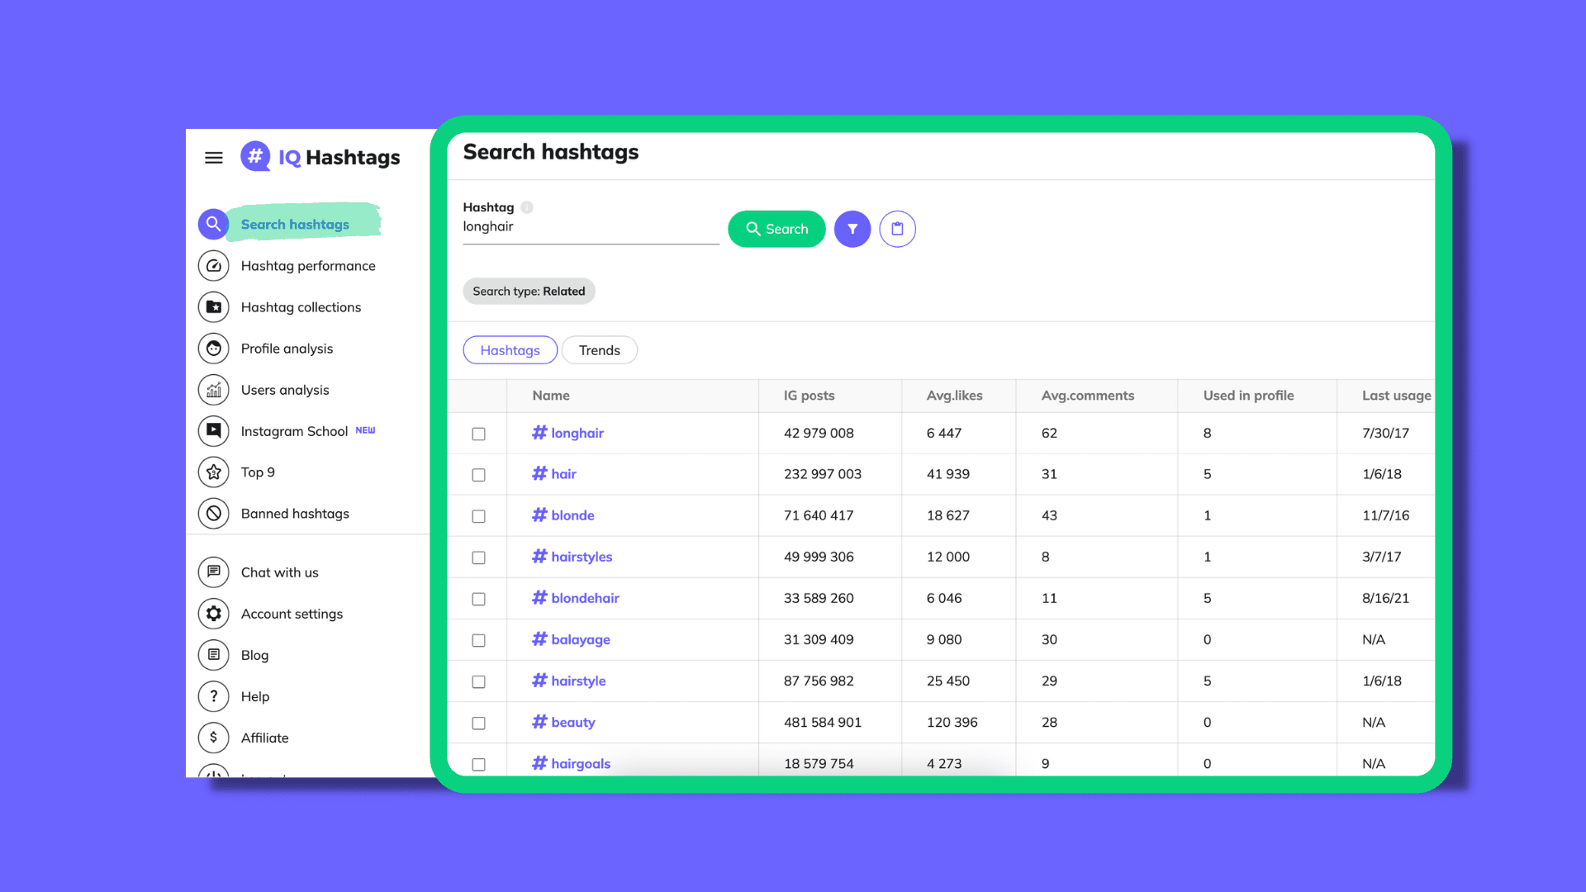Open the Banned hashtags icon
The image size is (1586, 892).
213,514
